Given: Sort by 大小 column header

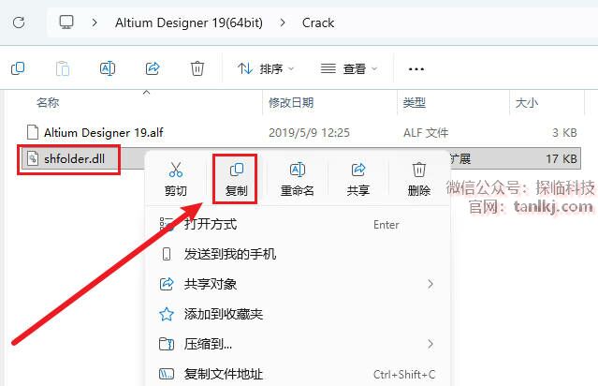Looking at the screenshot, I should click(x=526, y=102).
